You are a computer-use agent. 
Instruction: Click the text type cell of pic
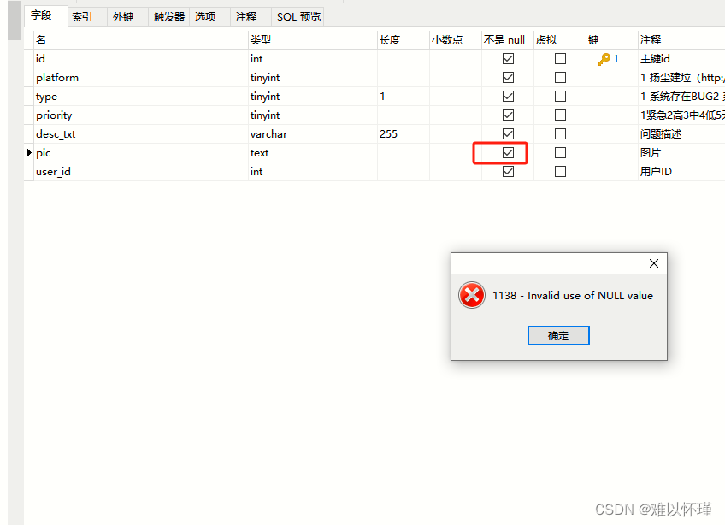pyautogui.click(x=313, y=153)
